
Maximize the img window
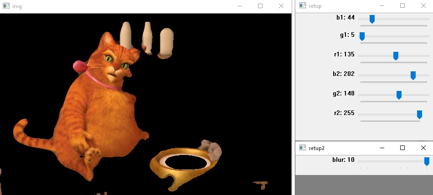point(260,6)
